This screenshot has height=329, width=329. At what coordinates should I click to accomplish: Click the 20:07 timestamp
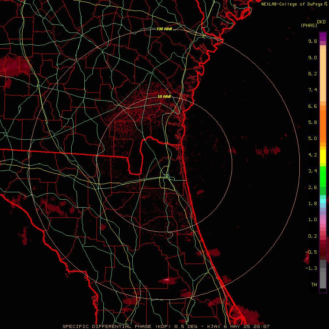click(261, 326)
